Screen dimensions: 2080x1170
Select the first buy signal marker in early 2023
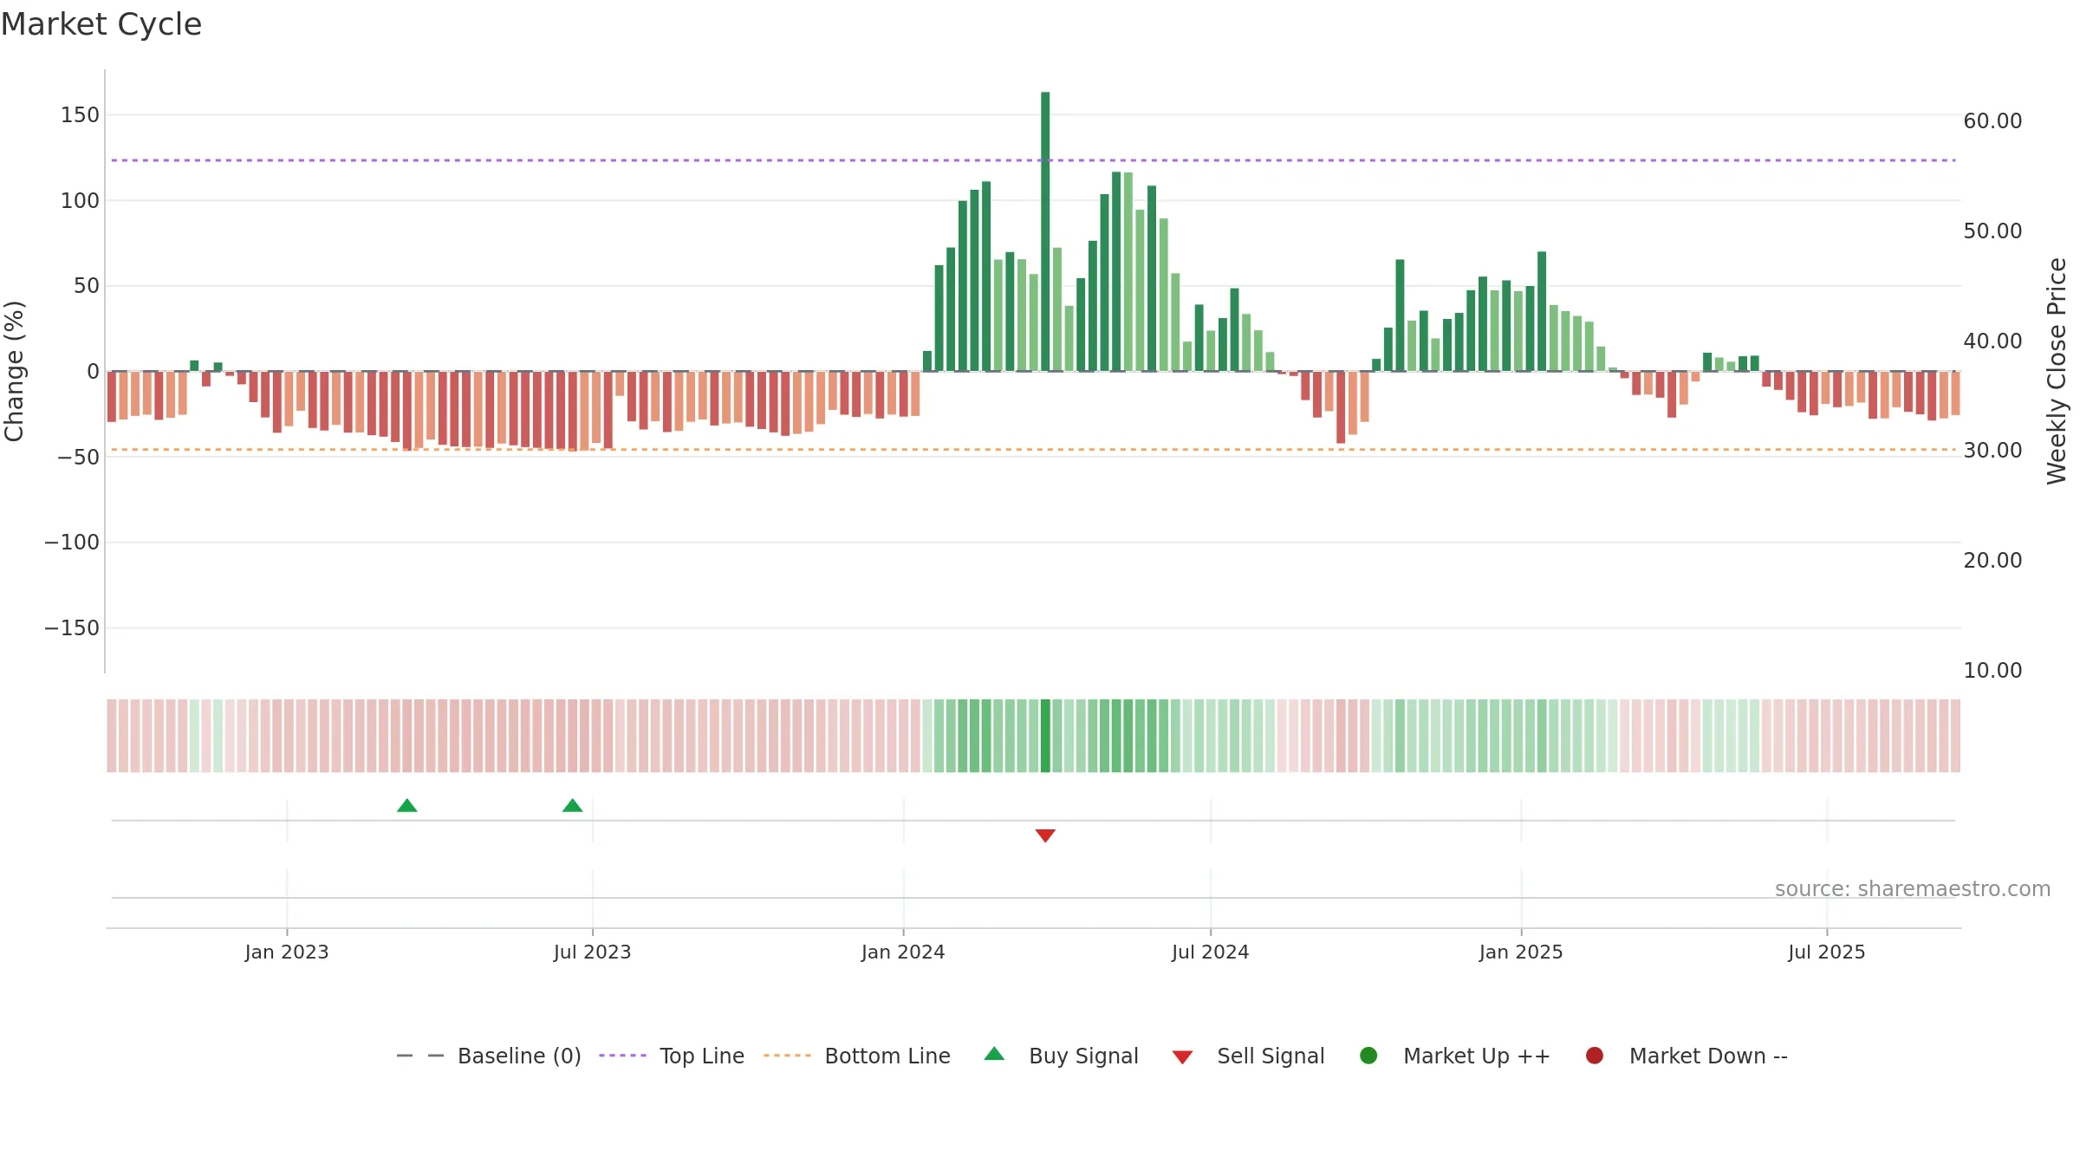point(407,806)
